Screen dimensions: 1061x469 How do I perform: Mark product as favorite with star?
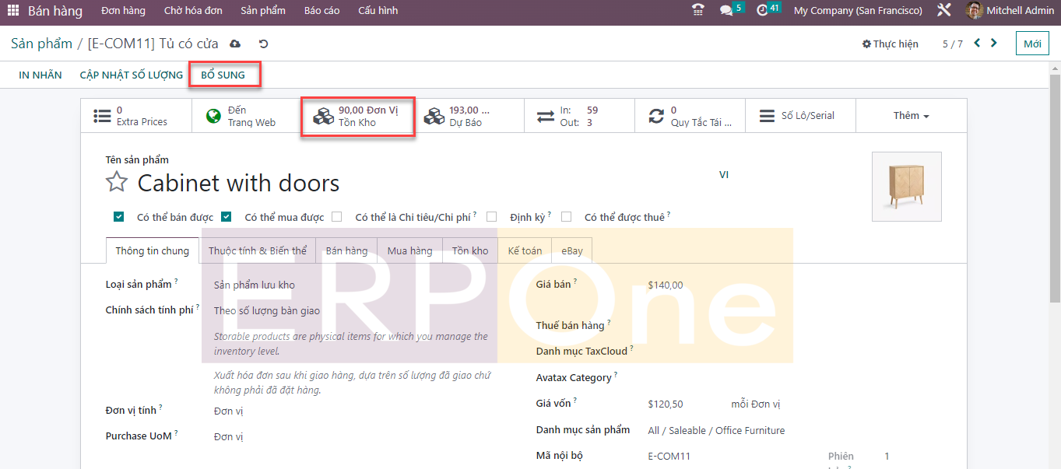(x=117, y=183)
